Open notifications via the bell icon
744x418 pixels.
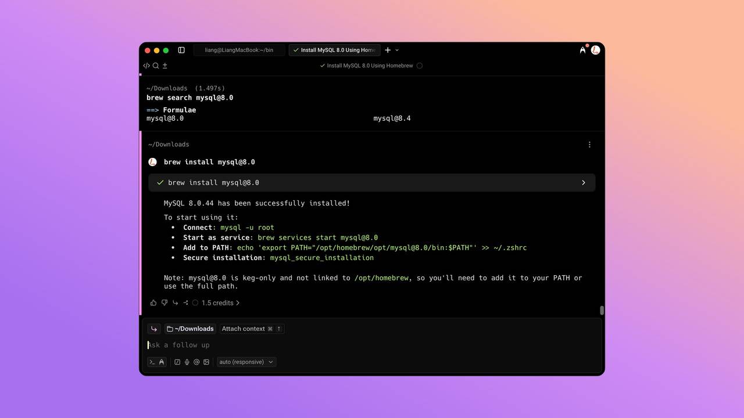pyautogui.click(x=582, y=50)
